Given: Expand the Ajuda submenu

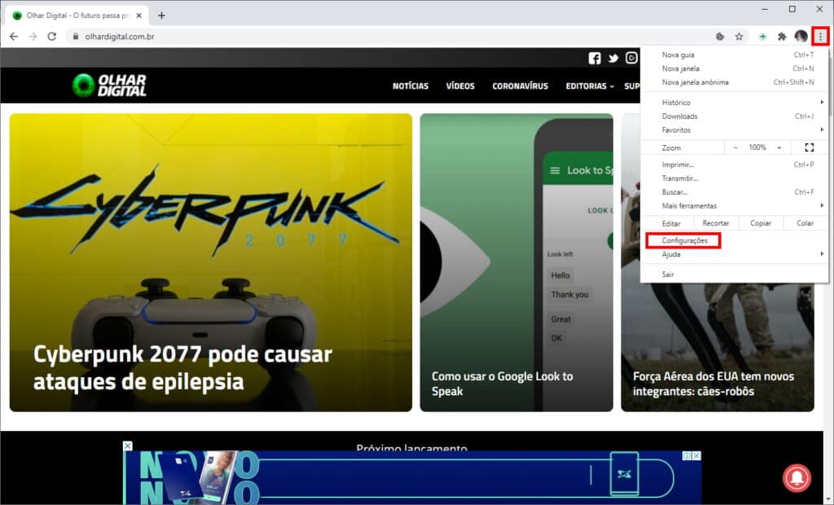Looking at the screenshot, I should coord(735,254).
